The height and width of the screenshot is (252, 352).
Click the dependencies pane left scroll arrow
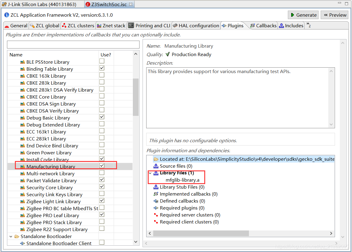tap(150, 233)
